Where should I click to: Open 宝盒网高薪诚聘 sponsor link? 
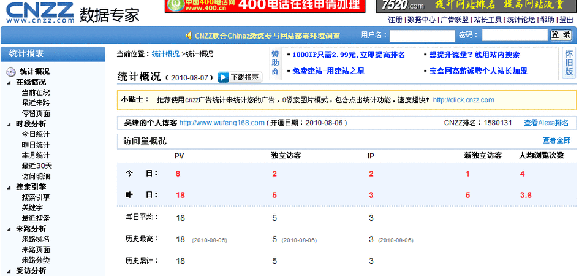pos(478,71)
